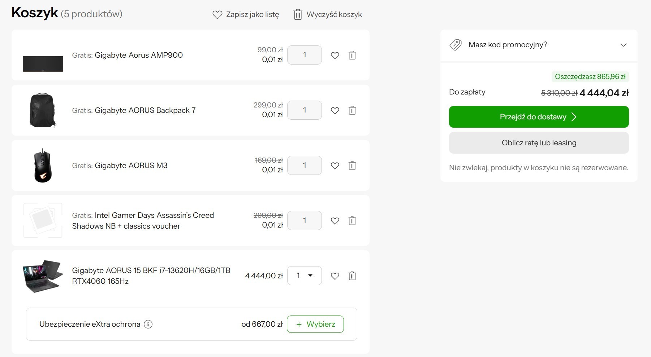Open the Gigabyte Aorus AMP900 mousepad thumbnail
Screen dimensions: 651x357
pos(43,64)
